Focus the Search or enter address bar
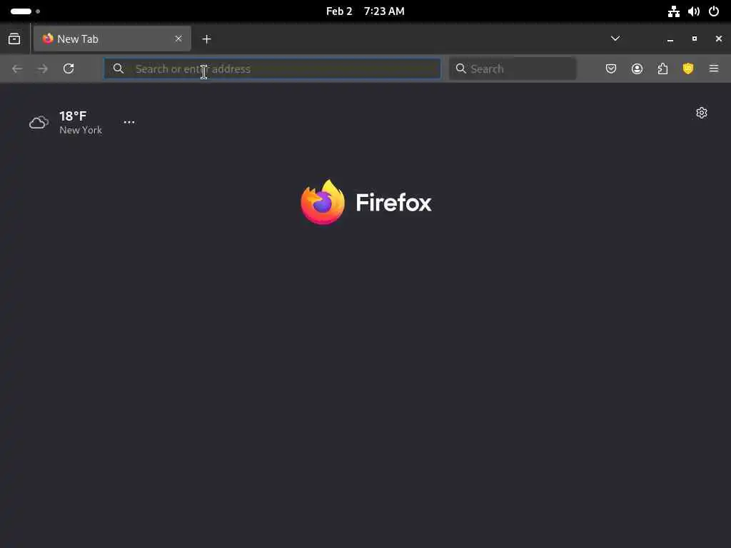The image size is (731, 548). pyautogui.click(x=272, y=69)
